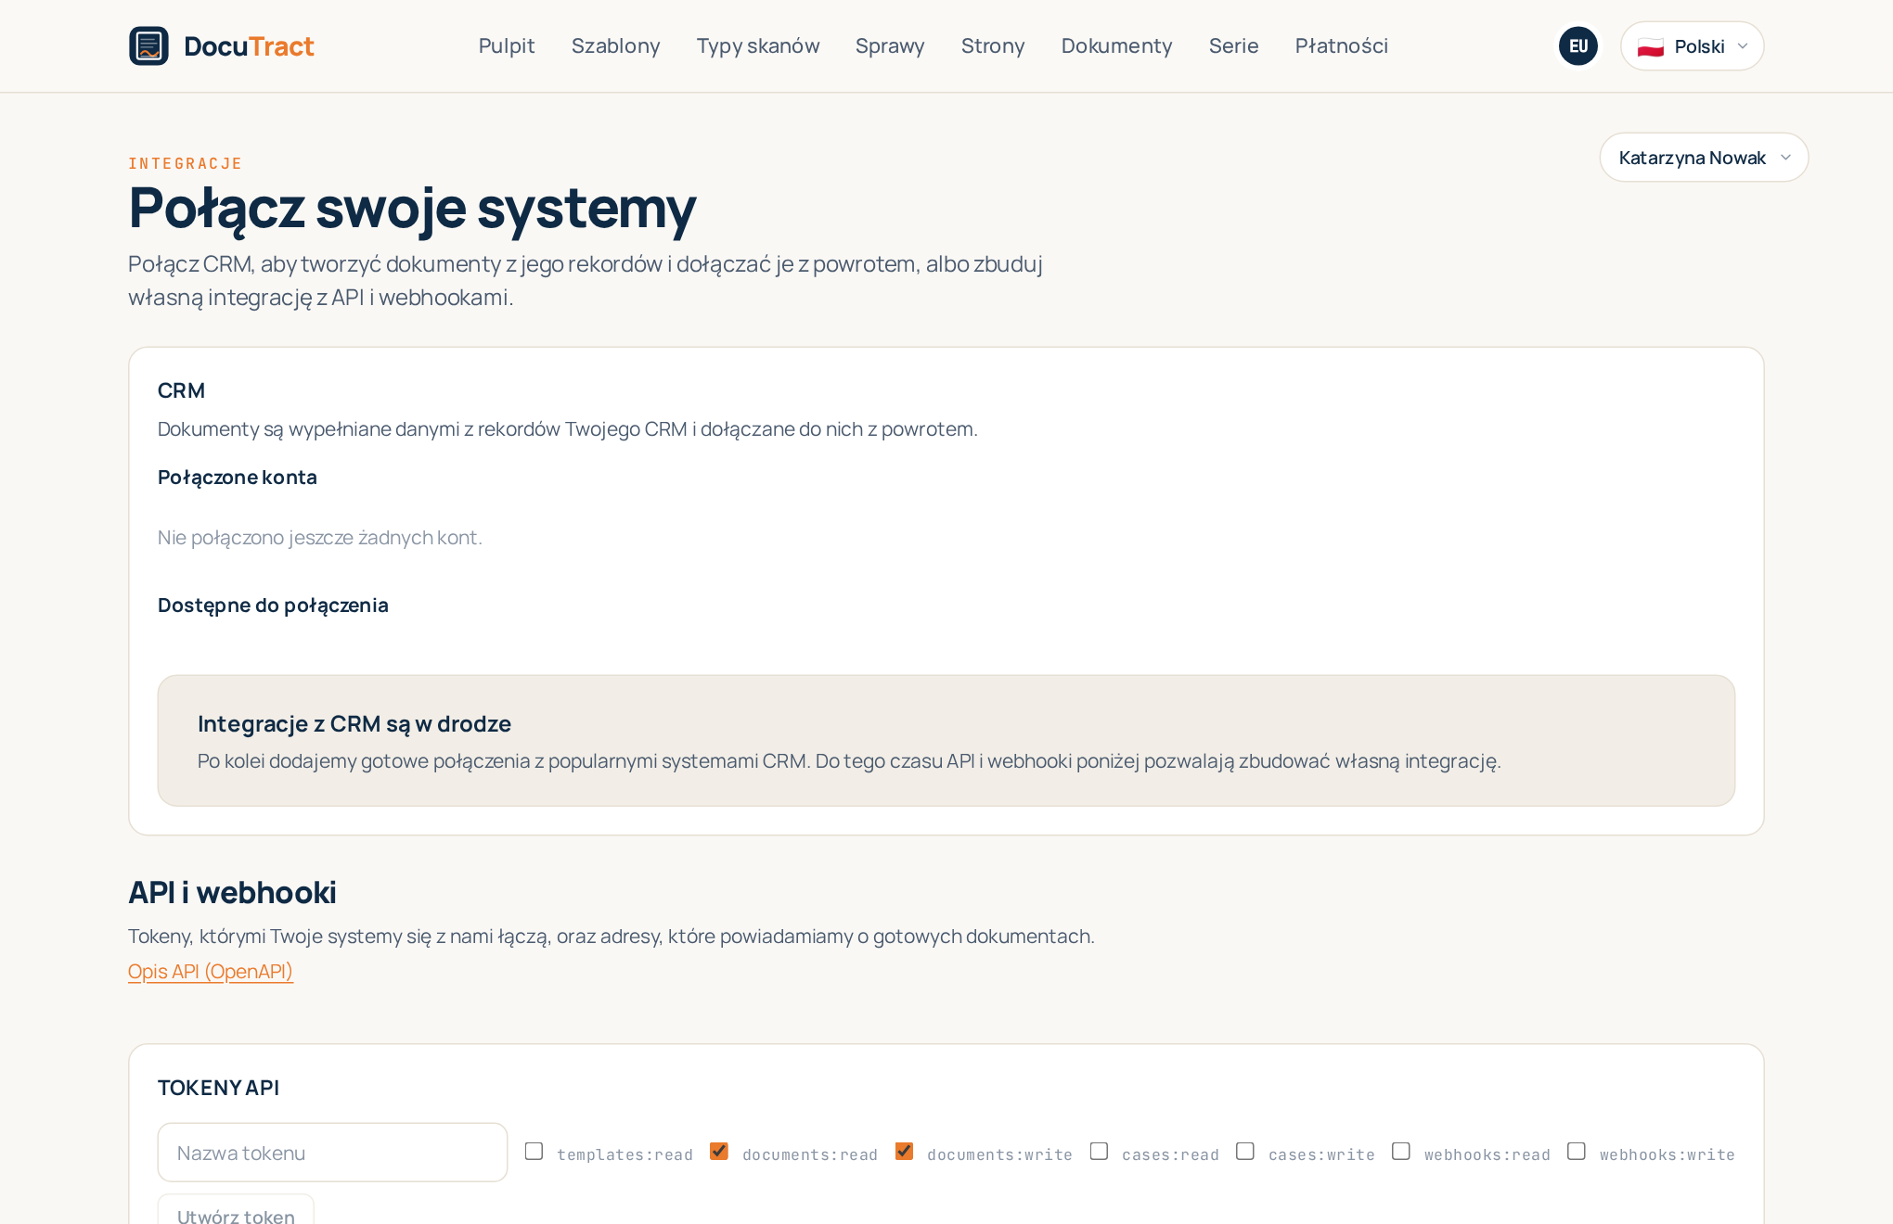This screenshot has width=1893, height=1224.
Task: Open the Szablony nav item
Action: coord(615,45)
